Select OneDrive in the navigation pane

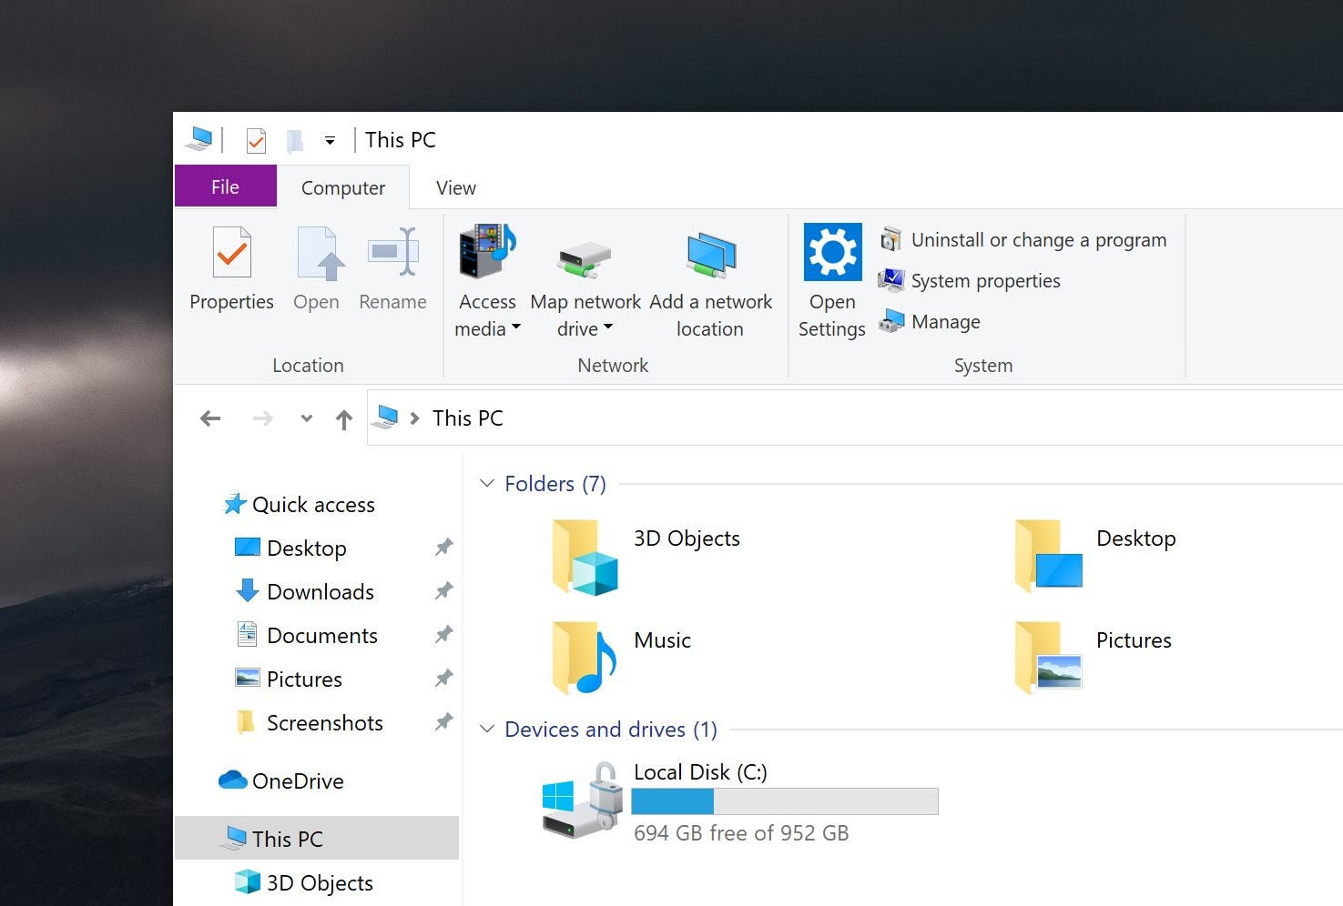click(298, 781)
